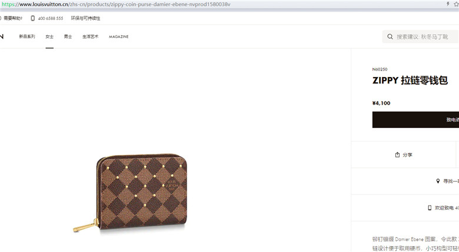Click the phone icon near 欢迎致电

point(430,208)
